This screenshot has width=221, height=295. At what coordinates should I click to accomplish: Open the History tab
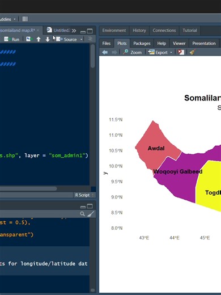pos(139,31)
